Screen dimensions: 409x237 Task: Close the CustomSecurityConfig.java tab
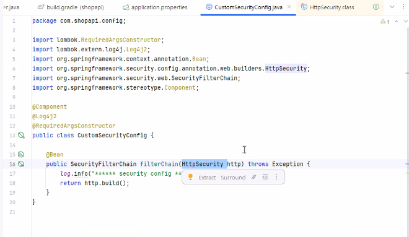point(289,7)
